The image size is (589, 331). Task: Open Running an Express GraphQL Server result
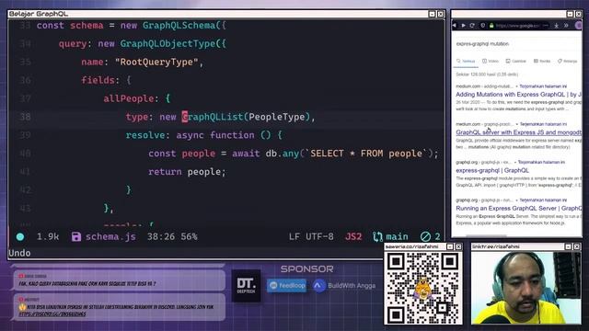tap(518, 209)
